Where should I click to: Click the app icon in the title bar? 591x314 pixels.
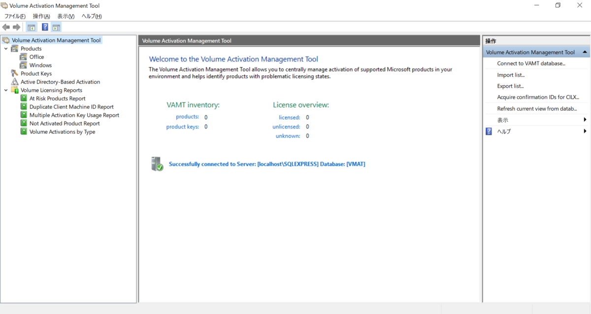click(x=5, y=6)
